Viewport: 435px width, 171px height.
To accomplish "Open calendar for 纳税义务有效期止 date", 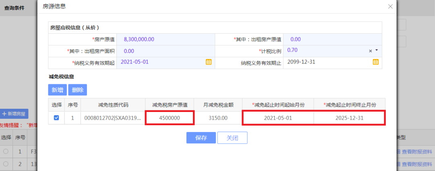I will coord(376,62).
